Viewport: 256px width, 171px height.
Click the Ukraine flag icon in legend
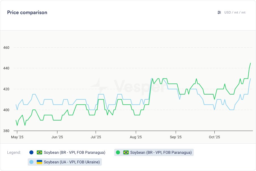coord(40,162)
